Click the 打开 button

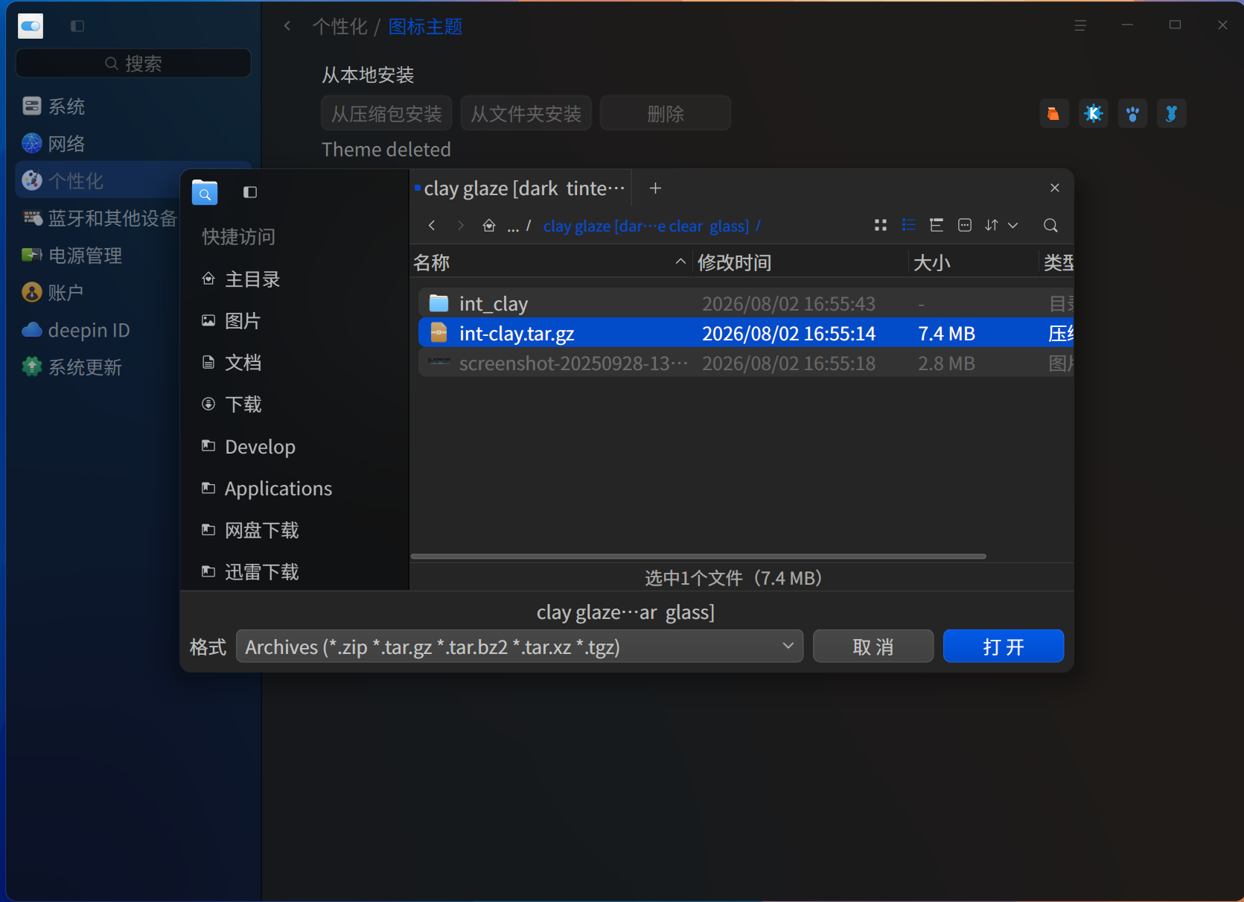[x=1003, y=647]
